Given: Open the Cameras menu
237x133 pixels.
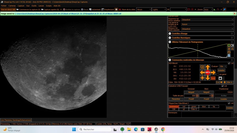Looking at the screenshot, I should click(12, 6).
